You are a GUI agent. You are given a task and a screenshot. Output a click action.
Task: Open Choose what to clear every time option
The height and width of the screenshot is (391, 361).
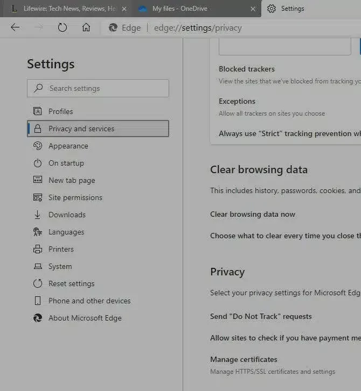point(286,236)
